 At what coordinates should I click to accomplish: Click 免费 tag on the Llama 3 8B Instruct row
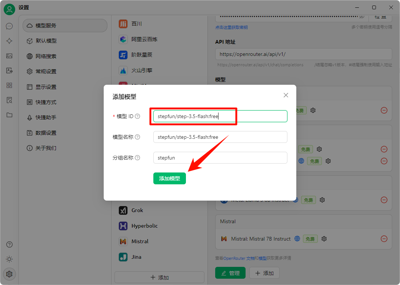[x=309, y=200]
